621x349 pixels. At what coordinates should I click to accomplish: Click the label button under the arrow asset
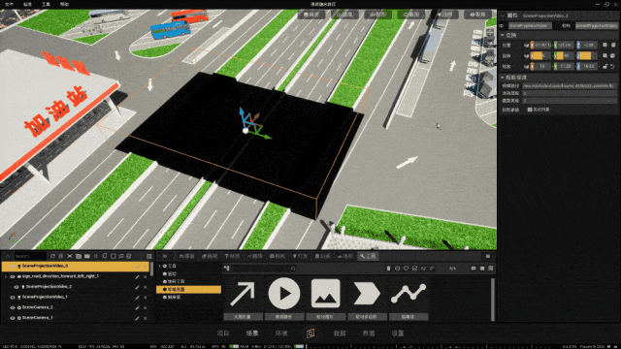point(243,317)
